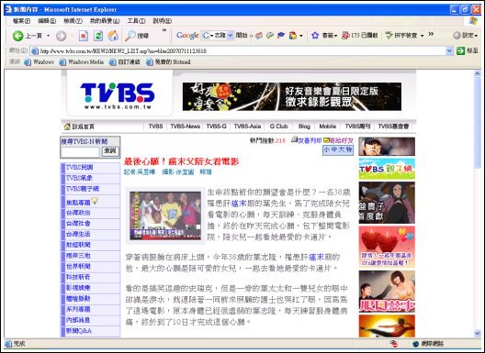Screen dimensions: 485x353
Task: Select the Blog navigation tab
Action: (x=304, y=127)
